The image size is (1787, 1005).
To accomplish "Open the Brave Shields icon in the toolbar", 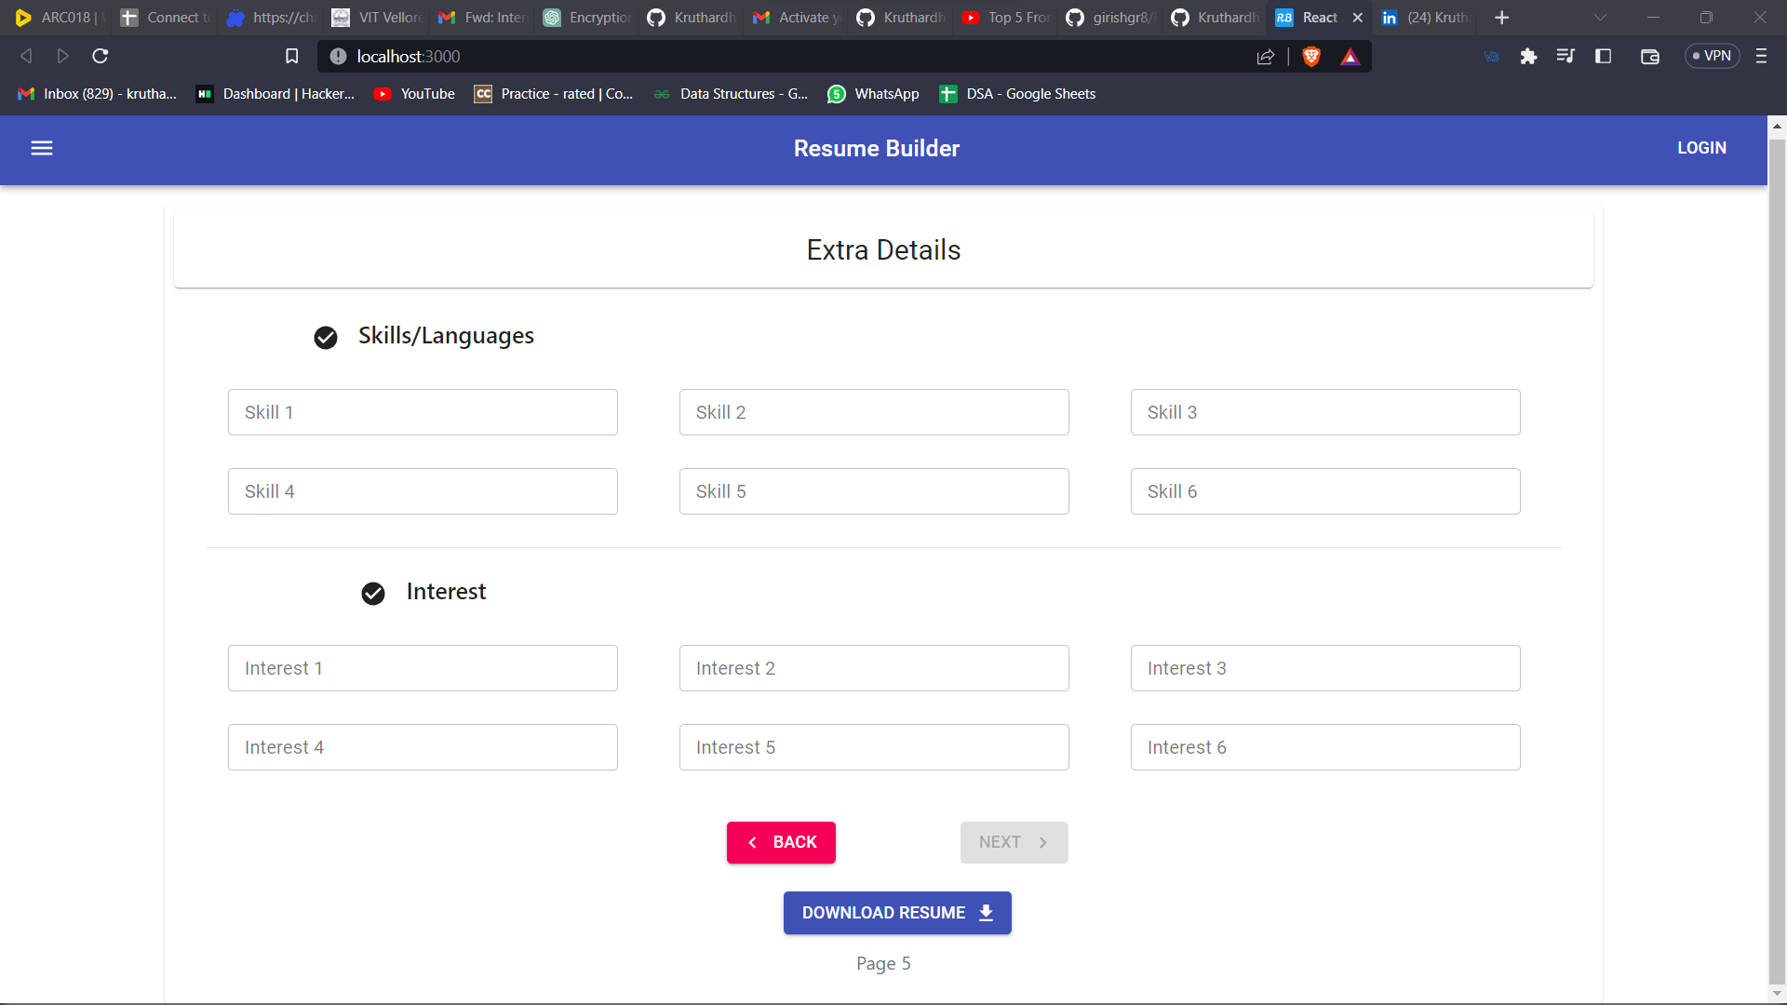I will coord(1311,57).
